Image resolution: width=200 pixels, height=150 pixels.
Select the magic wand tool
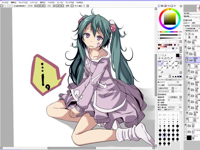tap(166, 55)
